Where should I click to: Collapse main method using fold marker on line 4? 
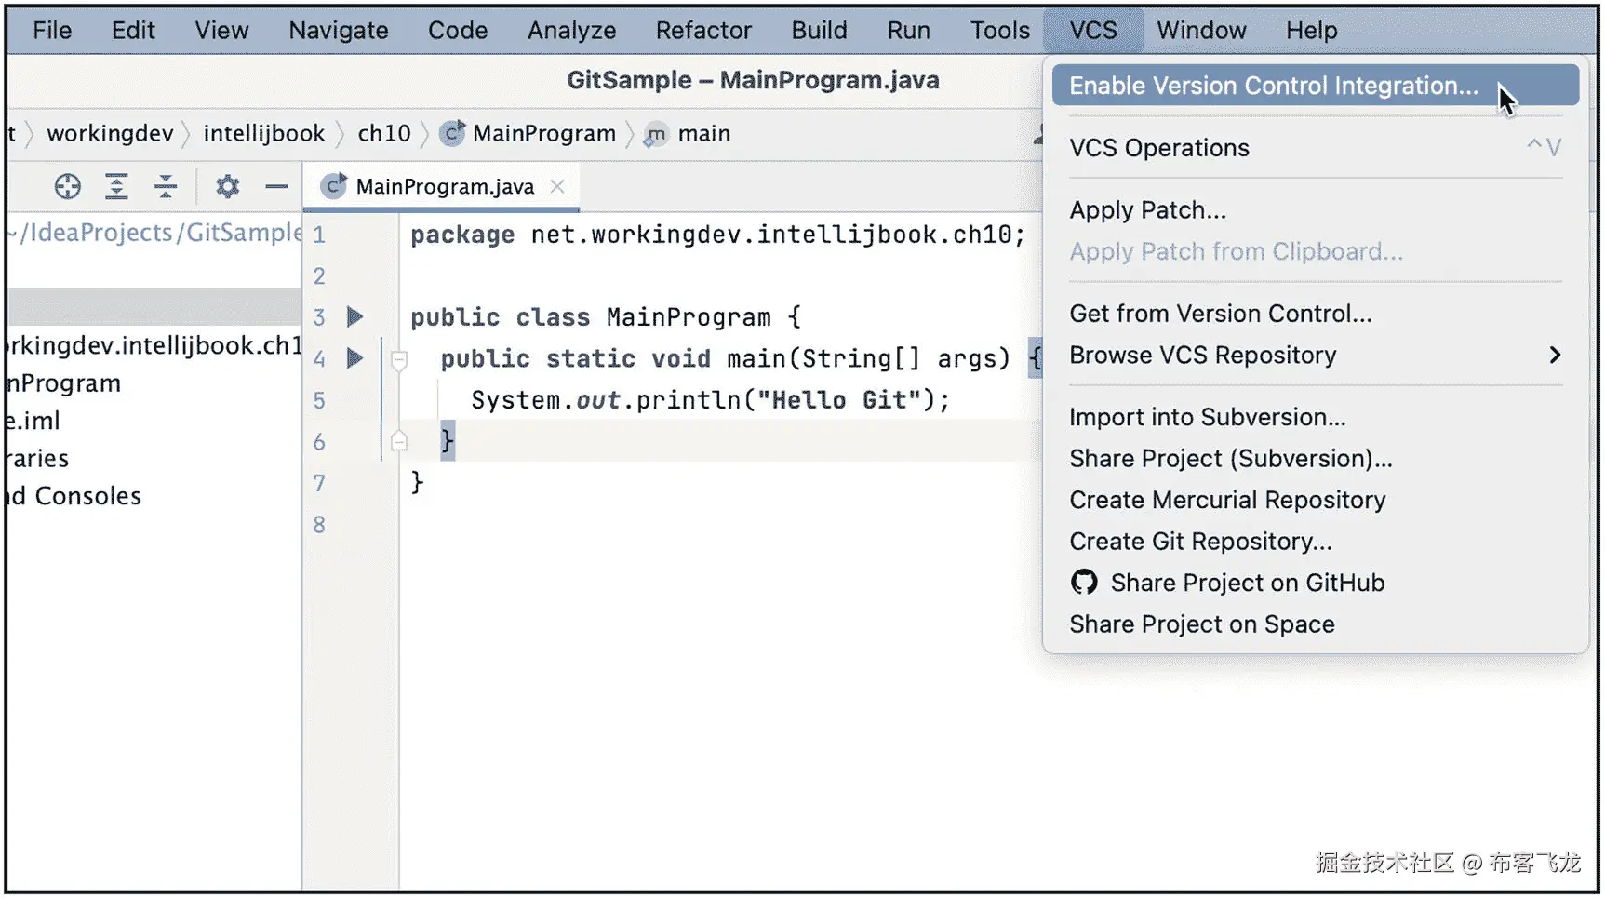click(399, 359)
